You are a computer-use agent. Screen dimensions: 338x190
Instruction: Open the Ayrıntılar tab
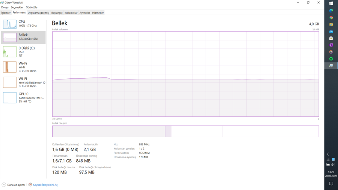click(85, 13)
